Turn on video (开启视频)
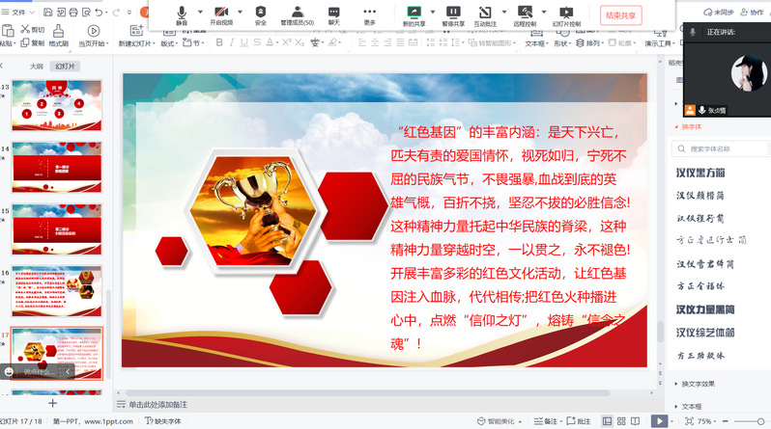 221,15
